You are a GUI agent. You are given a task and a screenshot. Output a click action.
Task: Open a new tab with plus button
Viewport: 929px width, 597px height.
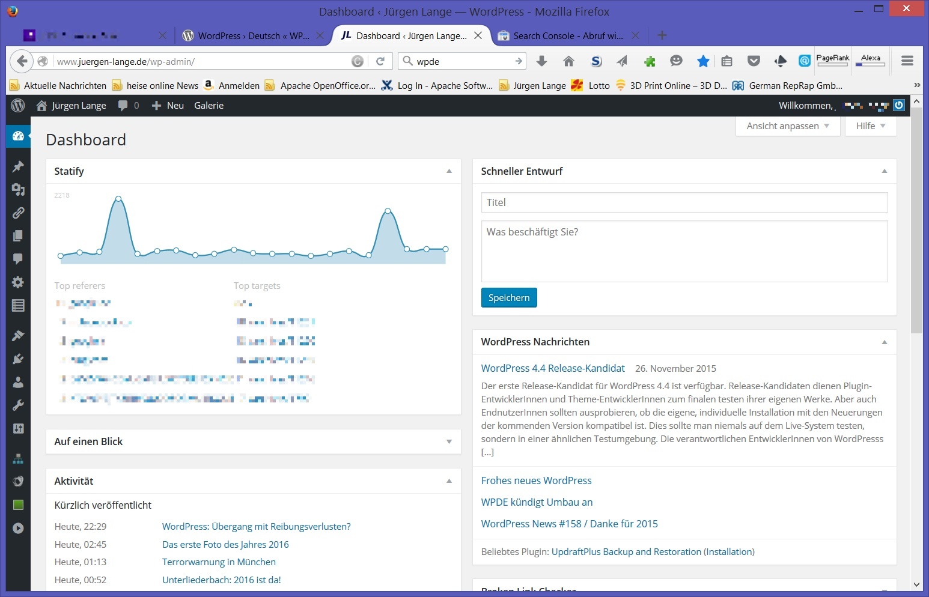tap(662, 35)
